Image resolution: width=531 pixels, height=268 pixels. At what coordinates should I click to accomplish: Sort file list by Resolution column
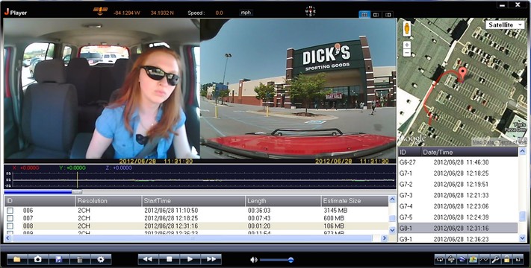[108, 201]
